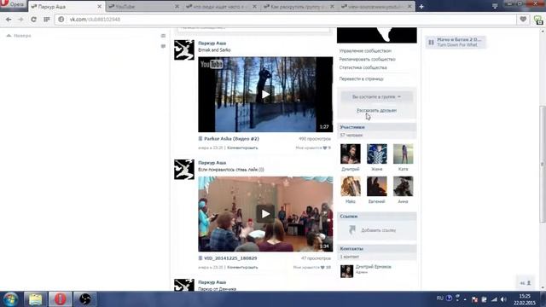Open the Участники members section header

coord(376,127)
